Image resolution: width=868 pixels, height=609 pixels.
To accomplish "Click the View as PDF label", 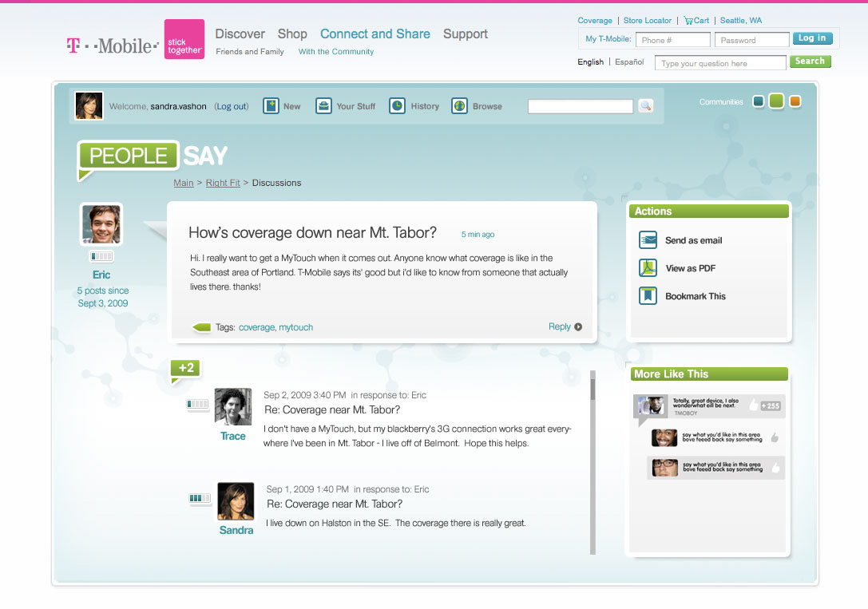I will click(690, 268).
